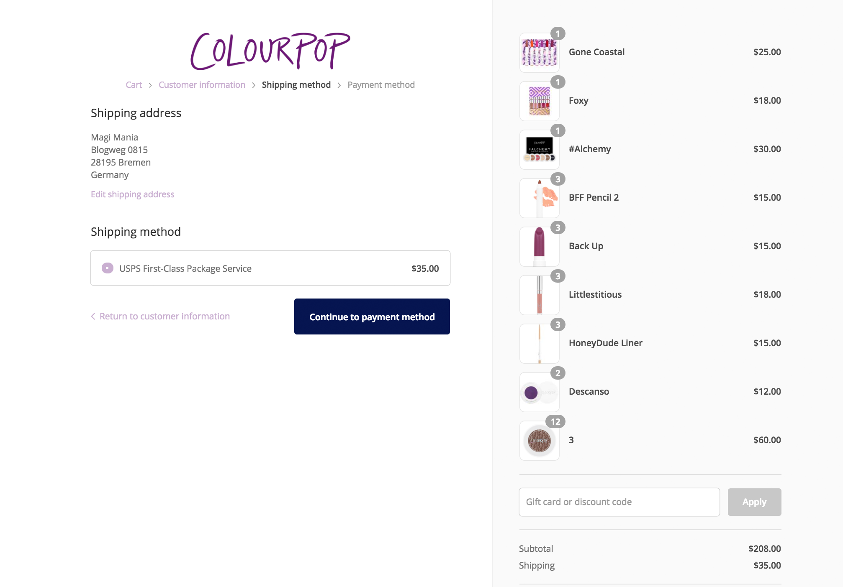Click the Littlestitious gloss thumbnail
This screenshot has height=587, width=843.
pyautogui.click(x=539, y=295)
